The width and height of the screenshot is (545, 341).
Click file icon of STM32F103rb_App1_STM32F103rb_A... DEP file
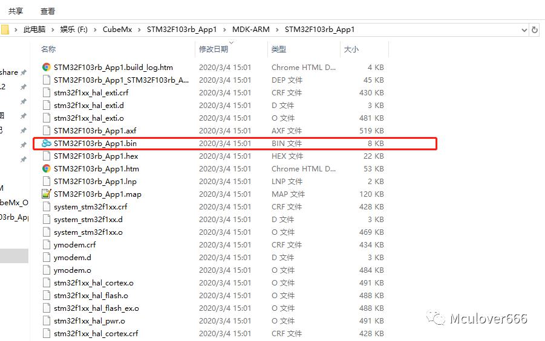pyautogui.click(x=46, y=80)
